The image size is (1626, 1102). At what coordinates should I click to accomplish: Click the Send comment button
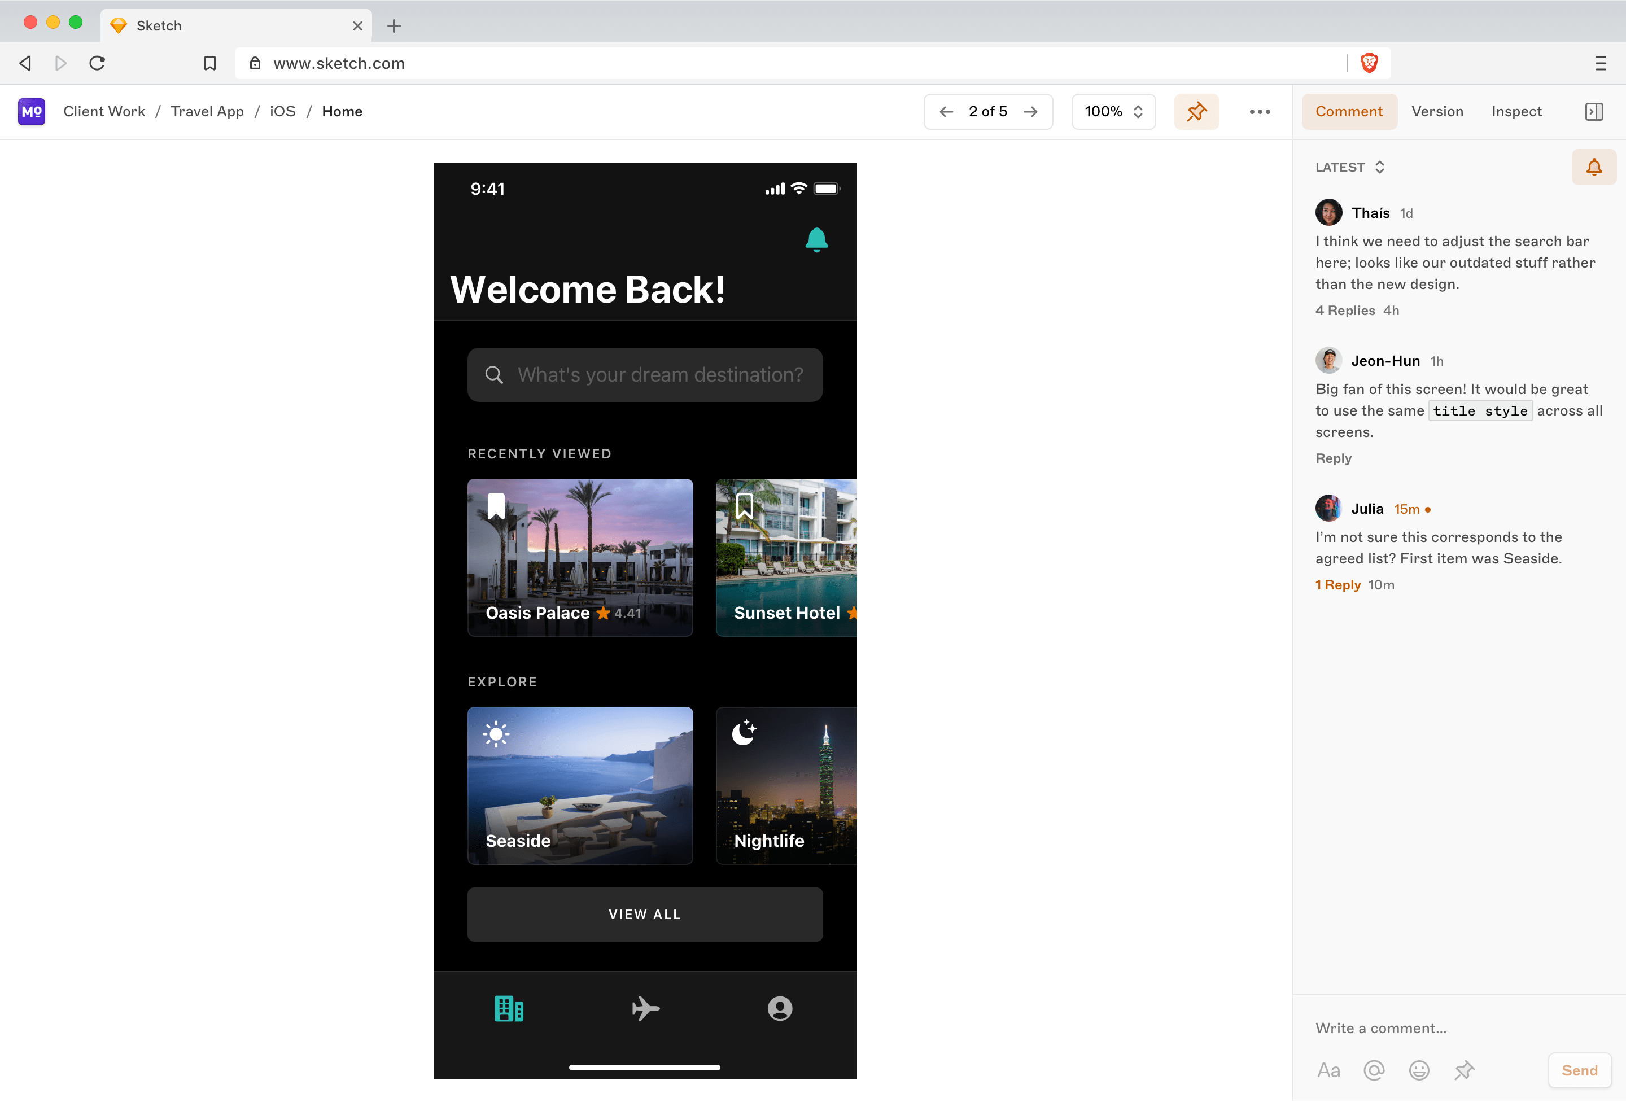pos(1579,1070)
